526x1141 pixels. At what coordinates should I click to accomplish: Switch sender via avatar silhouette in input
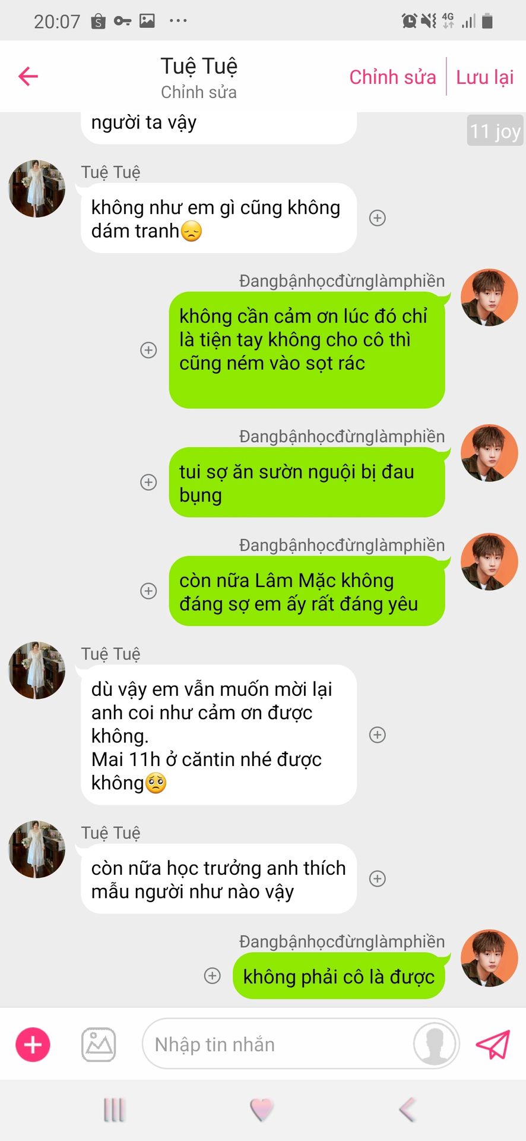coord(435,1044)
